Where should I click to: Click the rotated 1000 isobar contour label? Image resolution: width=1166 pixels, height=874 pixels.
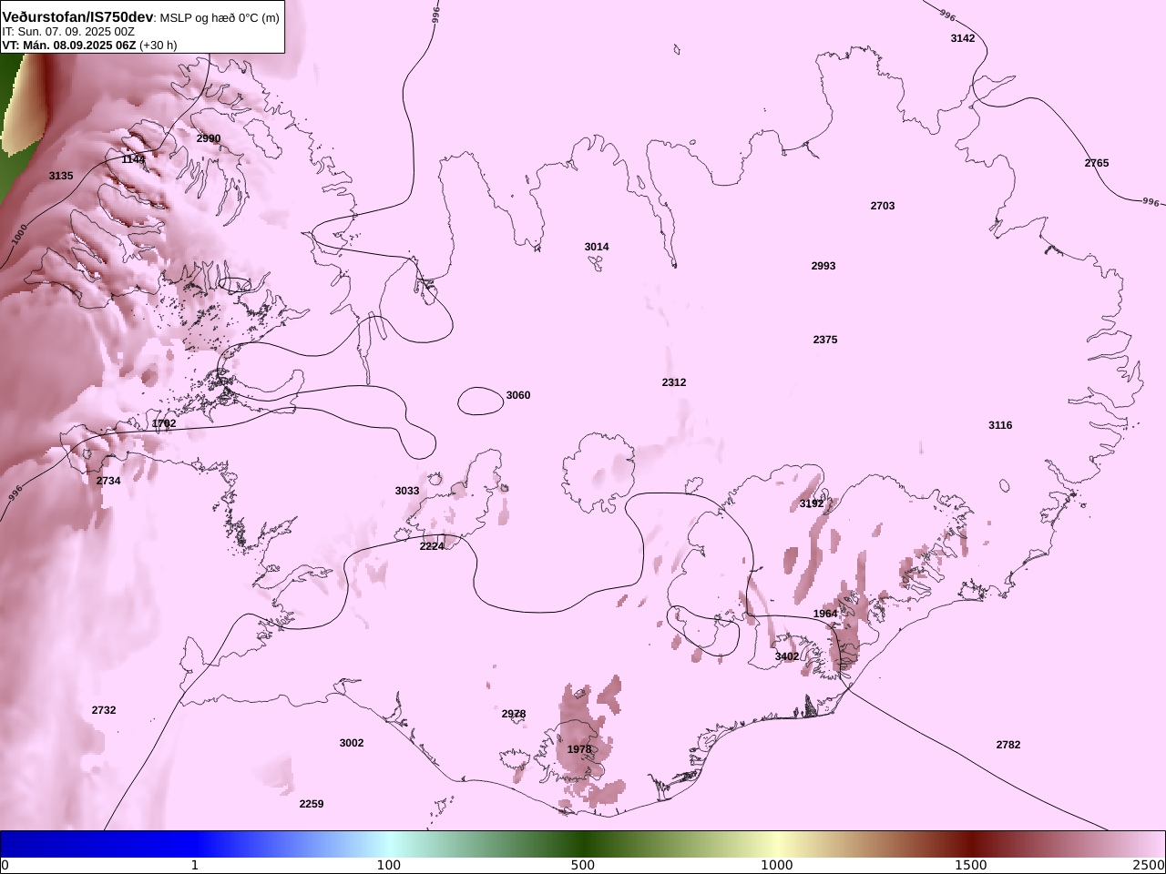coord(20,234)
